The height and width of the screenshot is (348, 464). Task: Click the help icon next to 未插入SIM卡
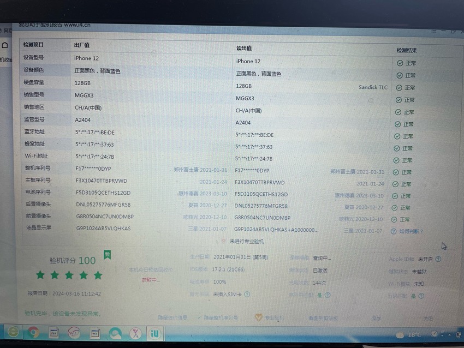[247, 294]
